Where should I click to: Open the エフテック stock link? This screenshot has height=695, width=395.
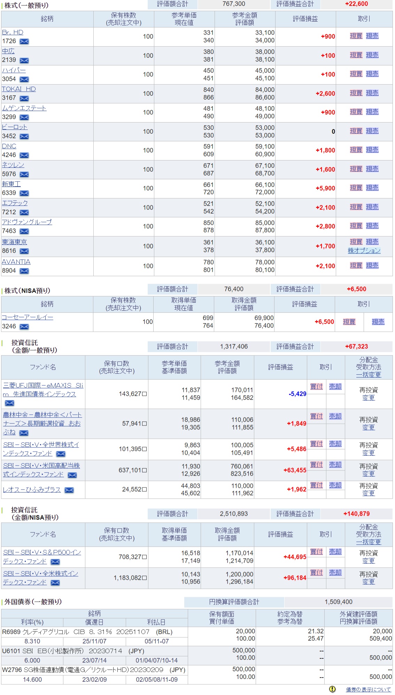click(x=15, y=203)
